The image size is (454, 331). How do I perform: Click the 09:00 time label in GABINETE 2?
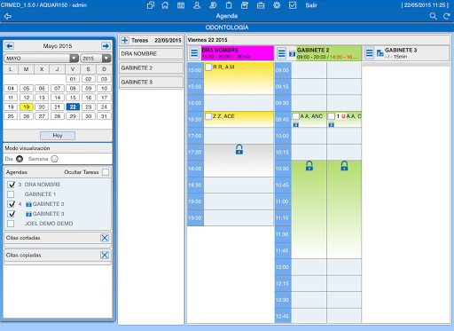[x=283, y=70]
